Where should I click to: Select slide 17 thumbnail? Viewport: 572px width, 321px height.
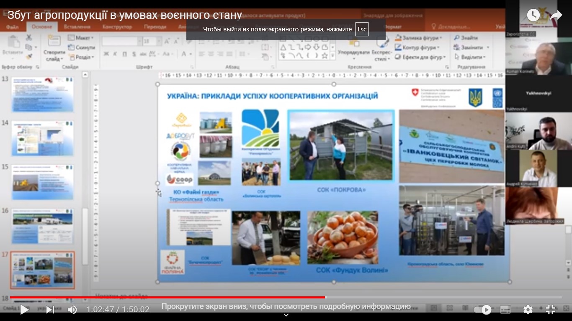tap(43, 270)
